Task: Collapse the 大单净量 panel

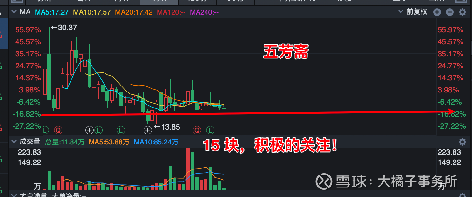Action: tap(14, 195)
